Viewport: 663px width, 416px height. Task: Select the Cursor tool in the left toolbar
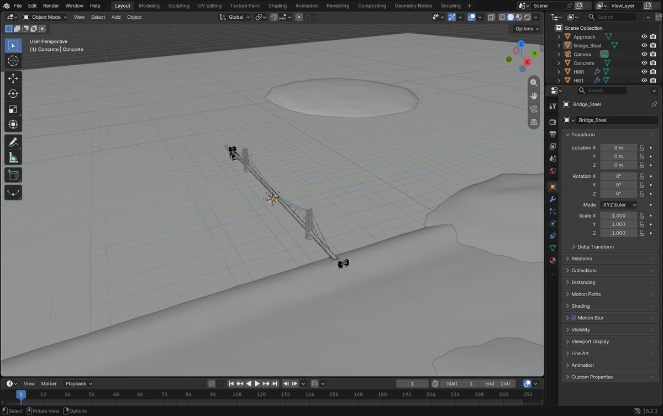[13, 61]
